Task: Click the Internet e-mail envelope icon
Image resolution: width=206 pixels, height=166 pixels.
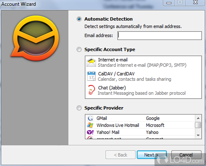Action: tap(91, 62)
